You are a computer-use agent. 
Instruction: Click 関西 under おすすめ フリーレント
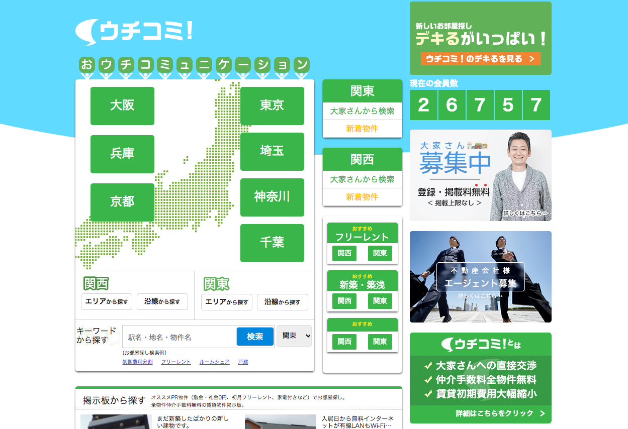(344, 253)
